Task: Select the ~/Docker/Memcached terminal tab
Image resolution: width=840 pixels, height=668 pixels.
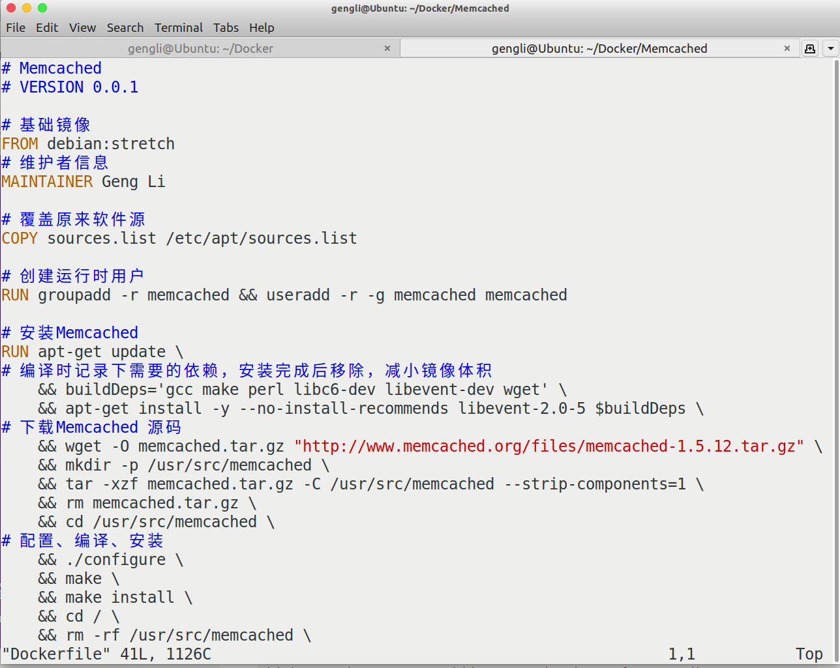Action: (x=599, y=48)
